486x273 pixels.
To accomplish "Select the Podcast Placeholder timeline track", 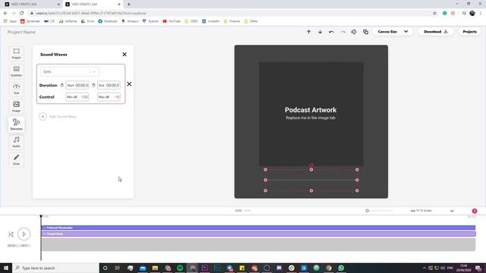I will coord(258,227).
